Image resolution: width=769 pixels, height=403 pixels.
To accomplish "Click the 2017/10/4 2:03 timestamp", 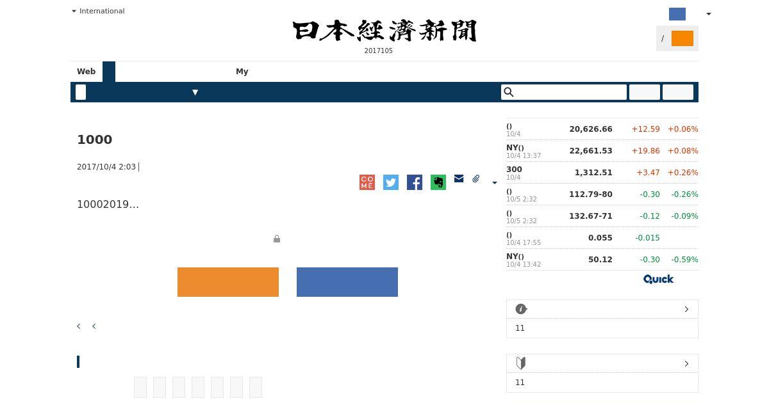I will 106,167.
